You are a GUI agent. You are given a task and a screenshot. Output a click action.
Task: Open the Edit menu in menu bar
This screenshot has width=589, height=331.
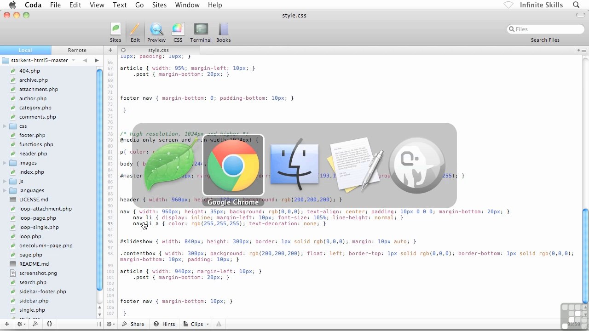coord(75,5)
